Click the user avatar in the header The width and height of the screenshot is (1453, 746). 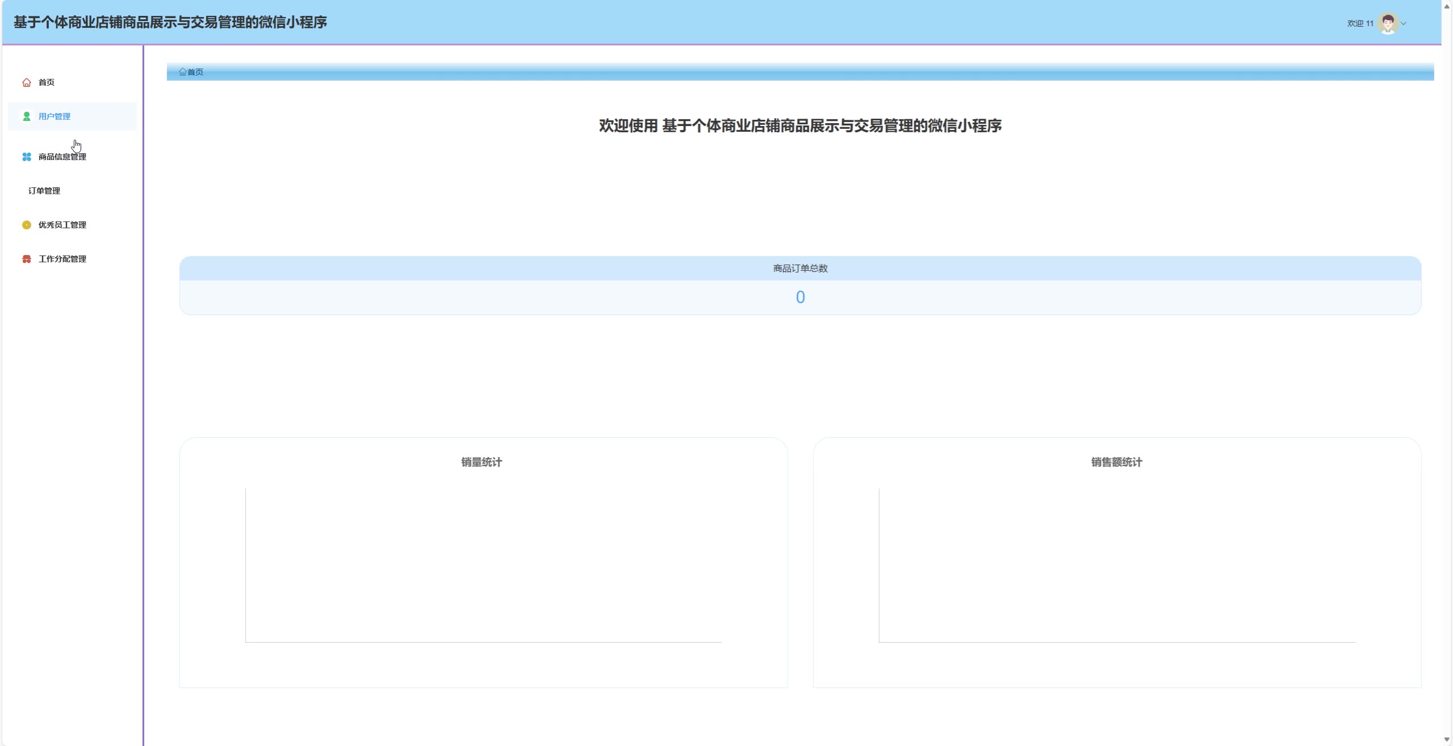[1387, 23]
